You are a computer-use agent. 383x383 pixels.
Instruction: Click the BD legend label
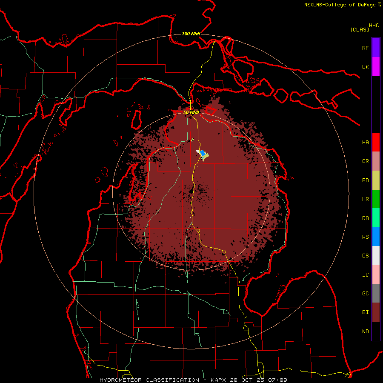[x=365, y=180]
